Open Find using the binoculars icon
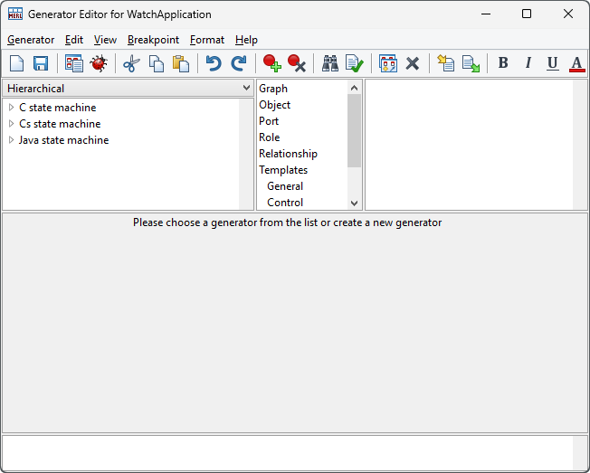Screen dimensions: 590x473 330,63
